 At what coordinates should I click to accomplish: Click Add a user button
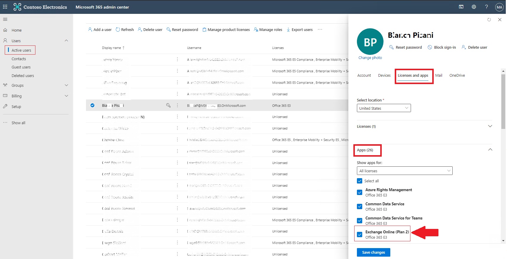click(x=100, y=29)
